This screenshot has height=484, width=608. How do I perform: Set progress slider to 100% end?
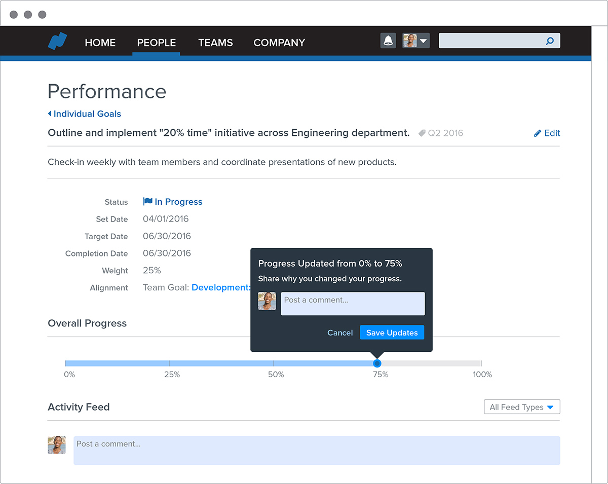click(x=481, y=363)
